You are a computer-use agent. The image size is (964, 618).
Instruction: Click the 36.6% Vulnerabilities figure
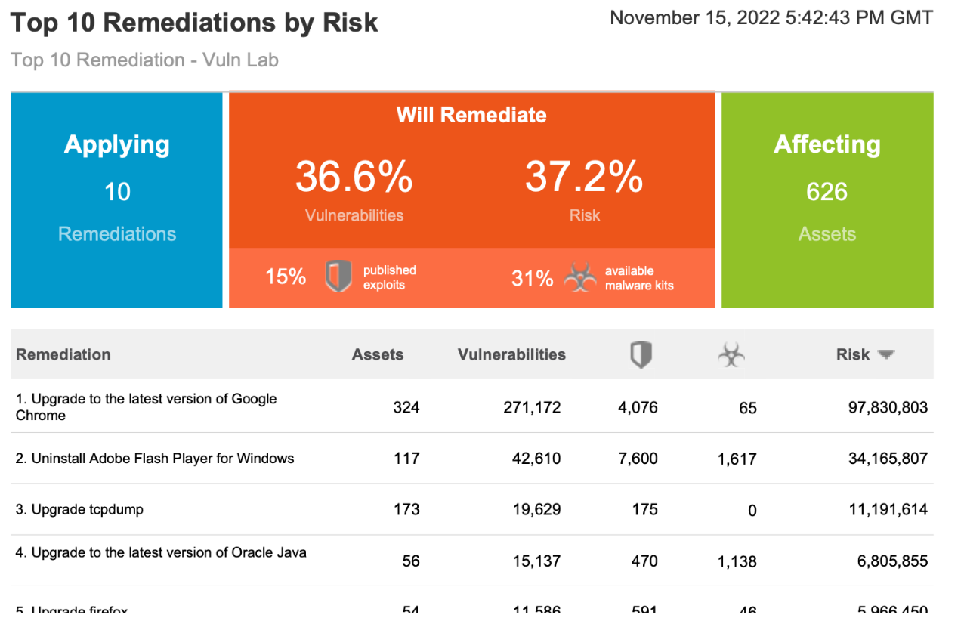tap(354, 177)
